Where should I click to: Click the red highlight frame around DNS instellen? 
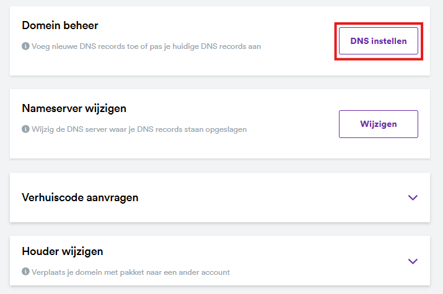[x=336, y=41]
